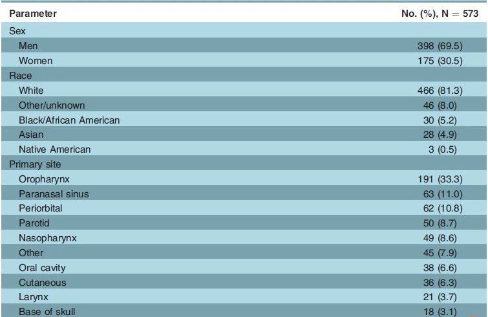The height and width of the screenshot is (317, 488).
Task: Click the Women row label
Action: point(36,61)
